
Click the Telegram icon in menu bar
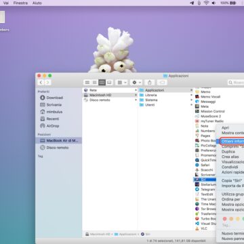click(x=192, y=3)
